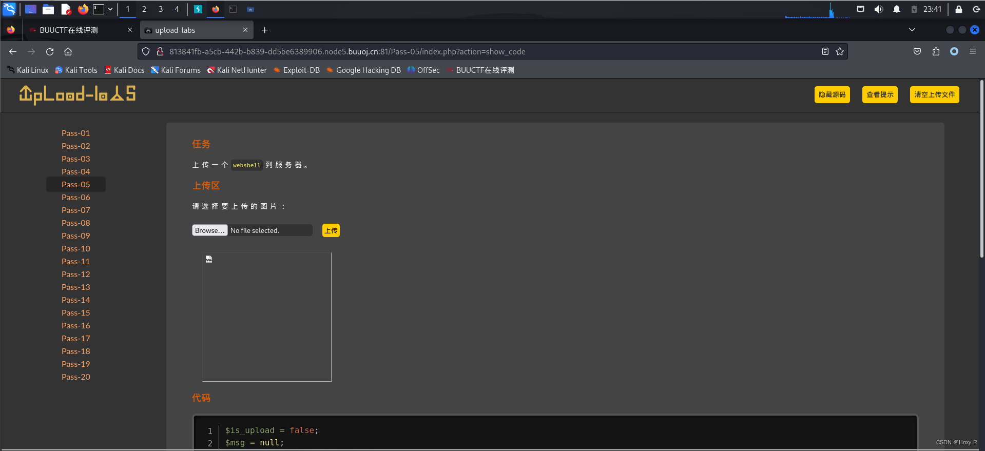
Task: Open a new browser tab
Action: [x=265, y=30]
